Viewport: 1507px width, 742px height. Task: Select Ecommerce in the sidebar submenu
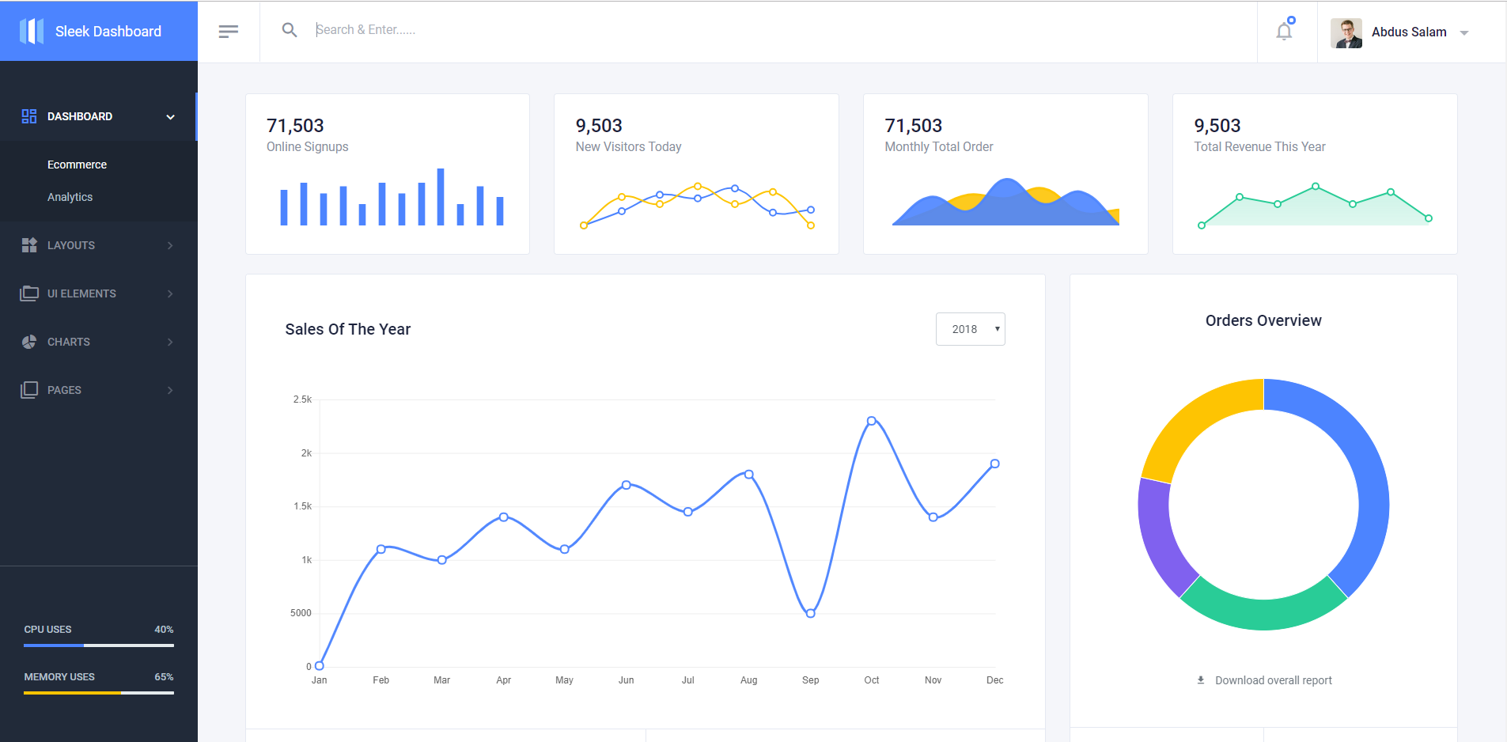[x=77, y=165]
